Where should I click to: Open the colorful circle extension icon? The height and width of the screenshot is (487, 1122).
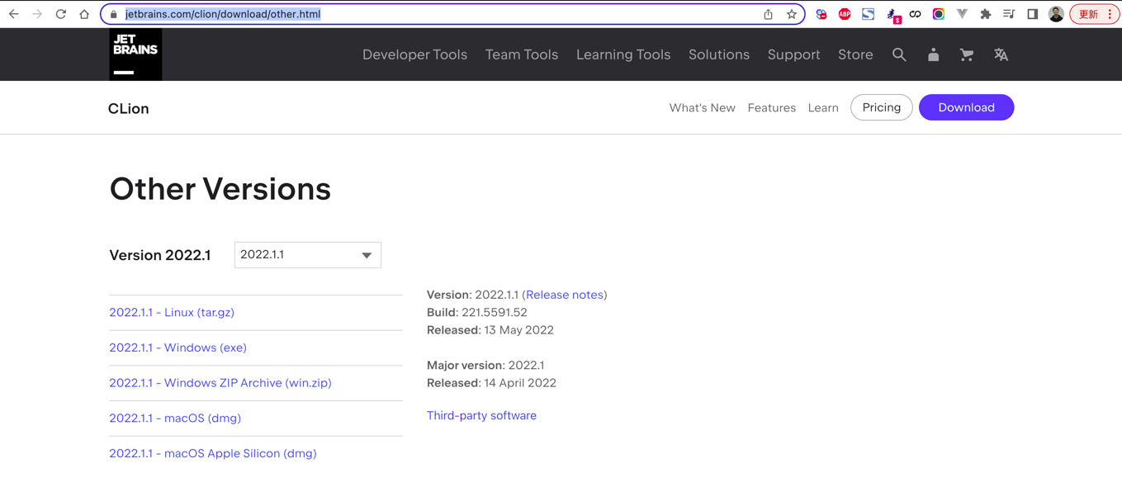(939, 14)
